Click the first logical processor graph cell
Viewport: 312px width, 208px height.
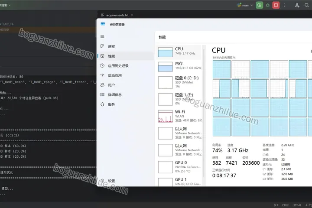[x=222, y=69]
